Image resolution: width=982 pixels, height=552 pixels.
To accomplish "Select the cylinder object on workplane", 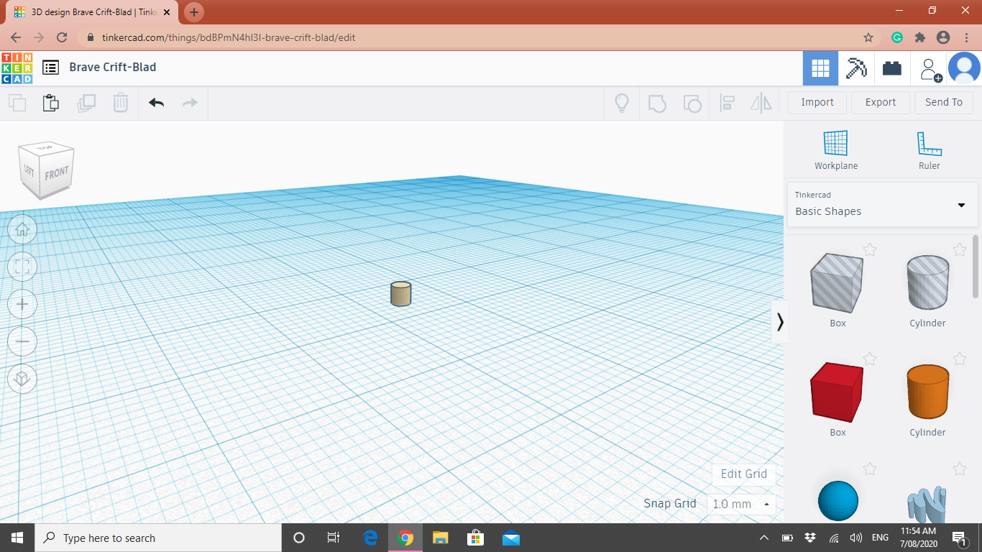I will 400,294.
